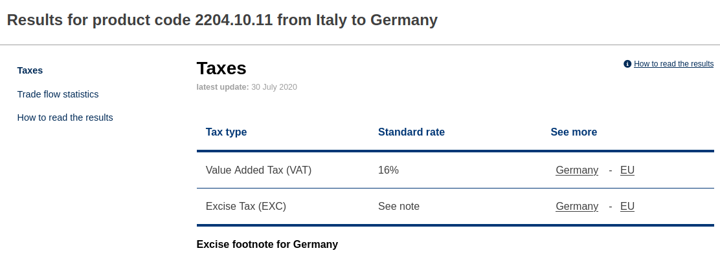Click the info icon beside How to read the results
Image resolution: width=720 pixels, height=255 pixels.
(x=627, y=64)
